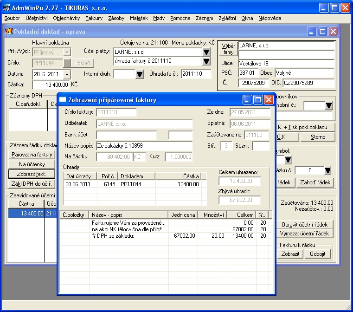
Task: Click the Částka 13 400.00 input field
Action: [51, 84]
